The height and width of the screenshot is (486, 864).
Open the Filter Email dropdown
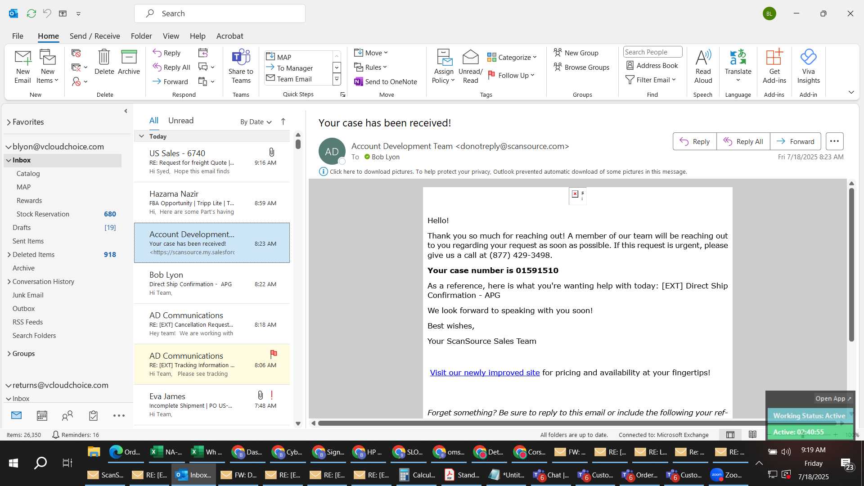coord(651,80)
